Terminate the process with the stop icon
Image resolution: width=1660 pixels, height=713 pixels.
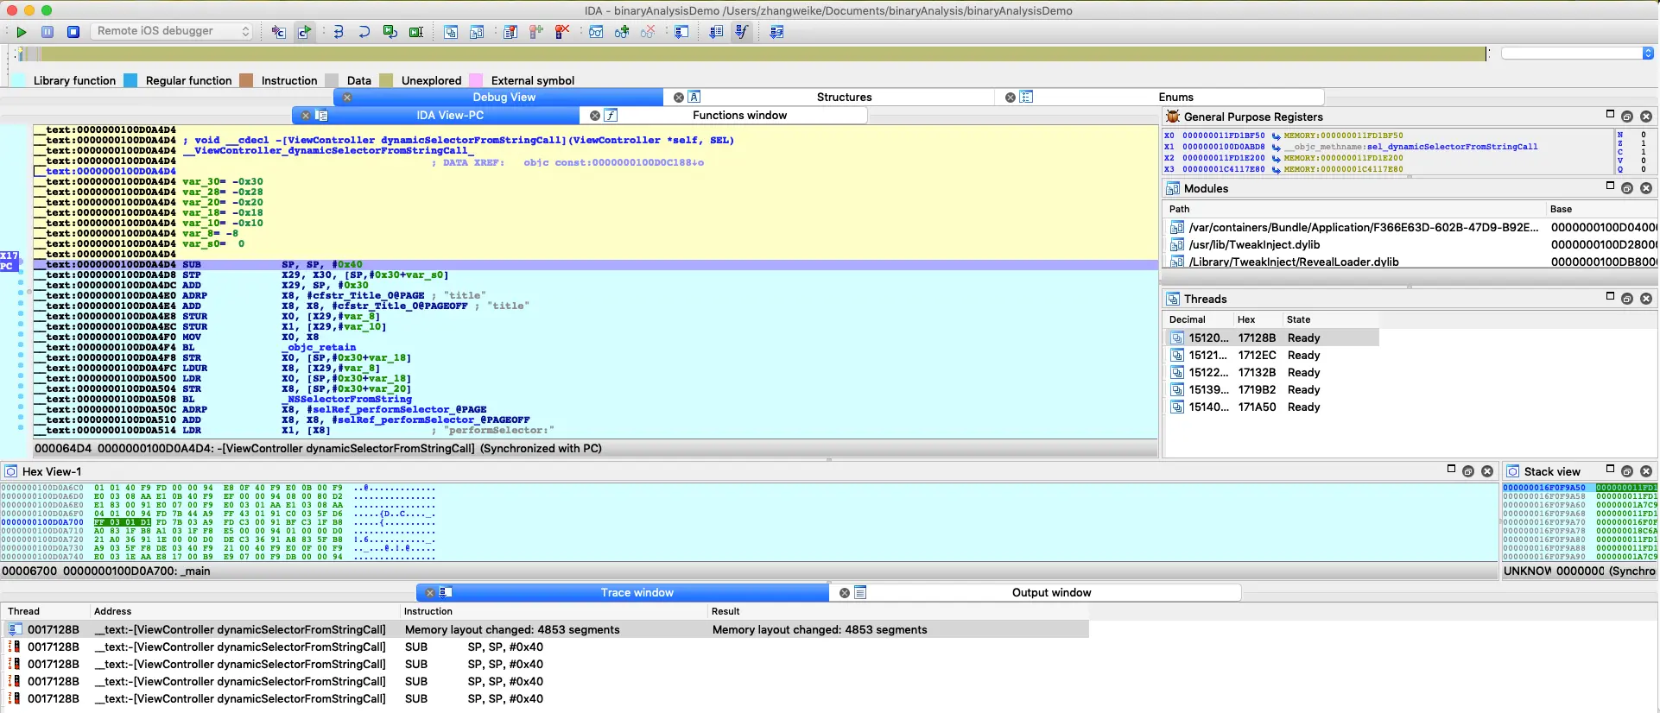tap(73, 32)
